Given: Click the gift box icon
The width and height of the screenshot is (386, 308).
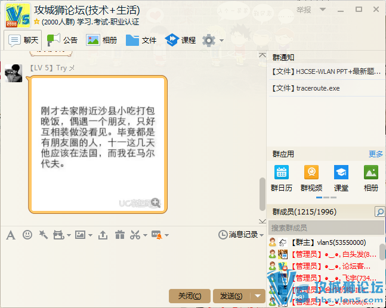Looking at the screenshot, I should pos(119,235).
